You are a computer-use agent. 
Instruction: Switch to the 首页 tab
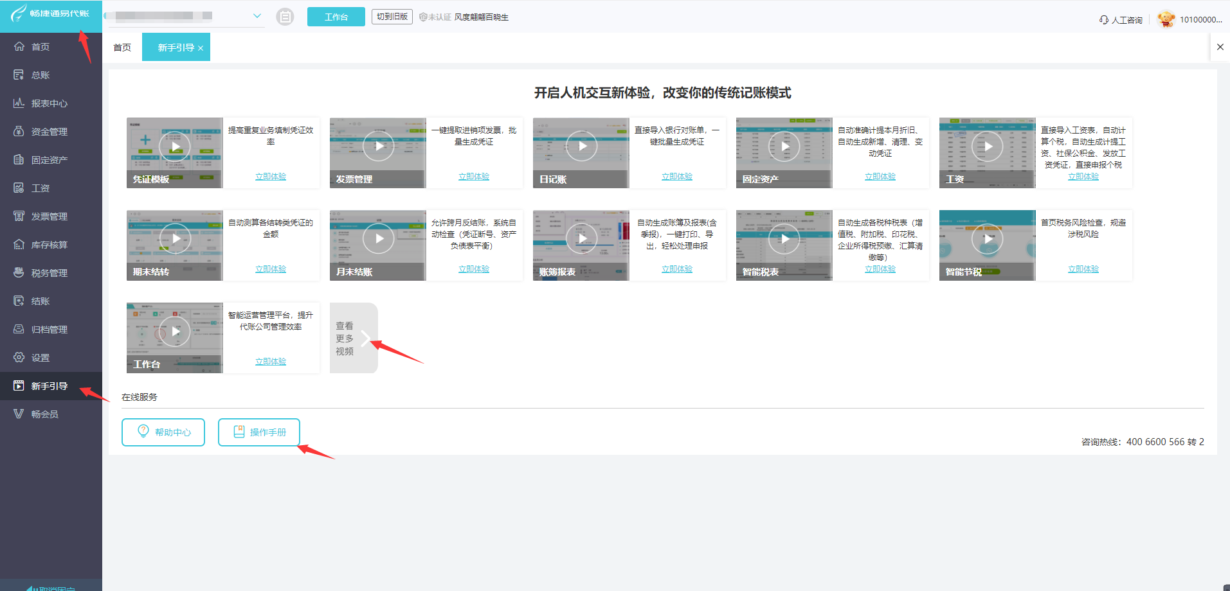(x=122, y=48)
